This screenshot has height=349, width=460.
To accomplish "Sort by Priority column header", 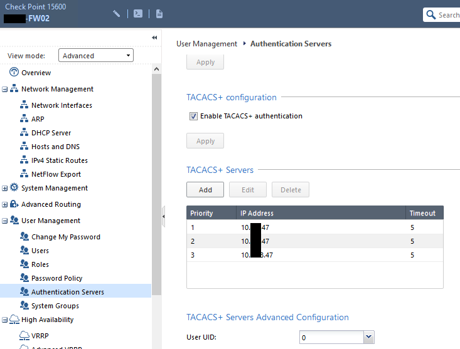I will (211, 213).
